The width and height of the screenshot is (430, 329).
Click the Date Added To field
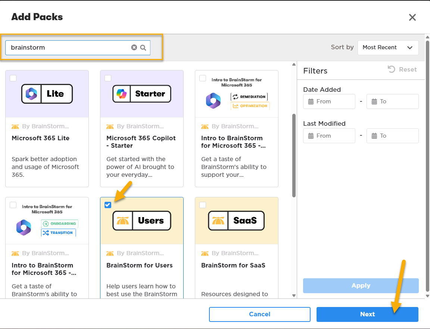coord(392,101)
